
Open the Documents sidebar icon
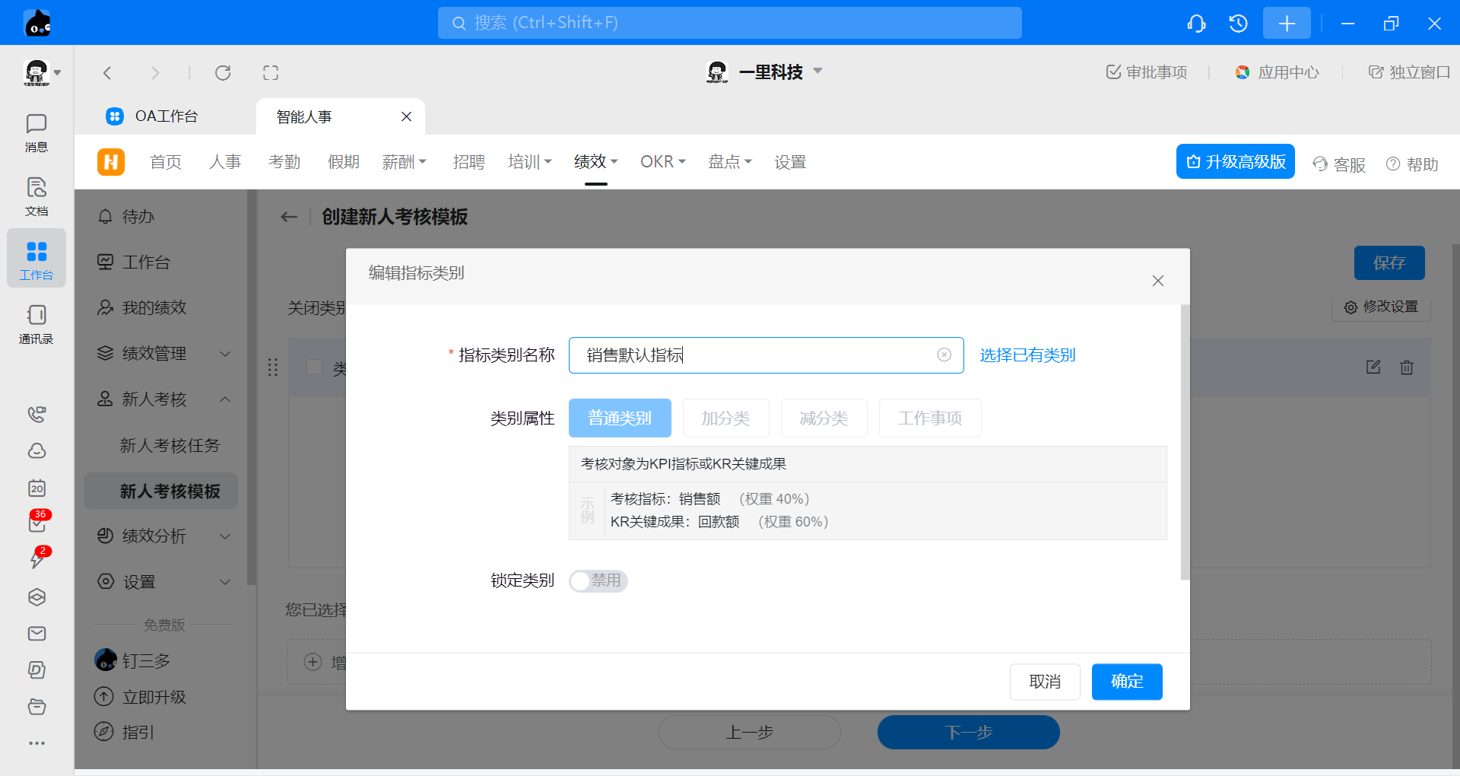point(36,196)
